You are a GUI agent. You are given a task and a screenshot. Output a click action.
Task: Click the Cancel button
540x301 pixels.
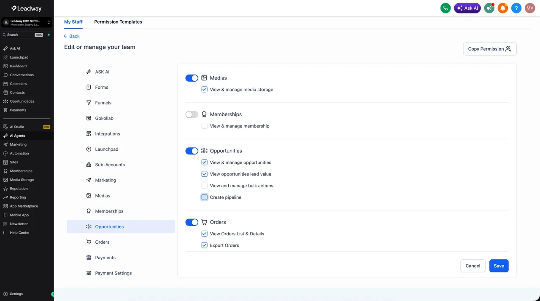473,266
